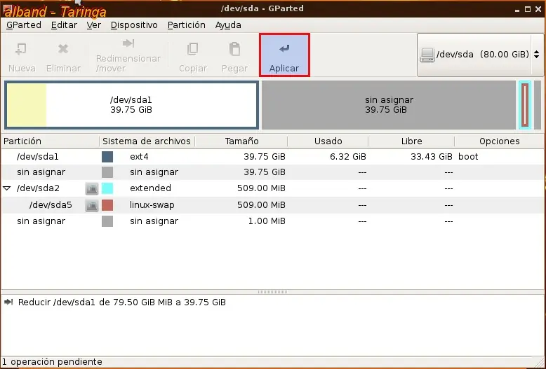This screenshot has height=369, width=546.
Task: Collapse the /dev/sda2 extended partition tree
Action: (6, 188)
